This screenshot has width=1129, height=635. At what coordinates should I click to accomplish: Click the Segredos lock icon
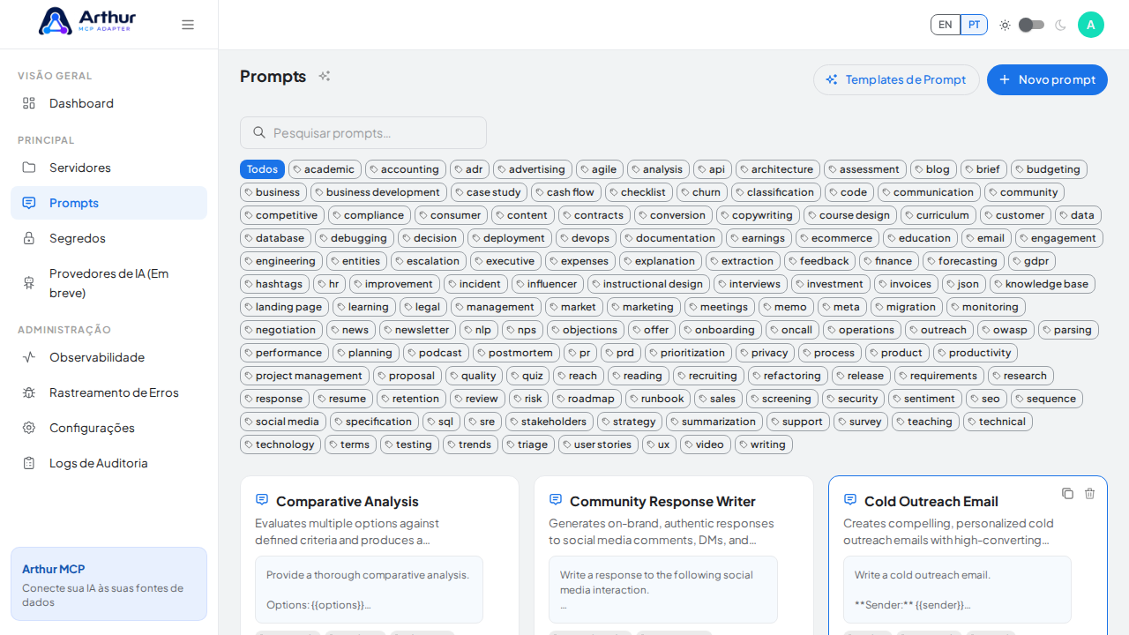point(29,238)
